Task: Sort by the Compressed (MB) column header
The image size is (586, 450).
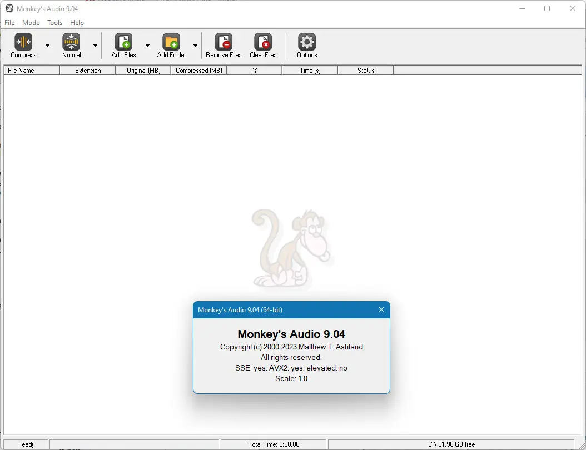Action: pyautogui.click(x=199, y=70)
